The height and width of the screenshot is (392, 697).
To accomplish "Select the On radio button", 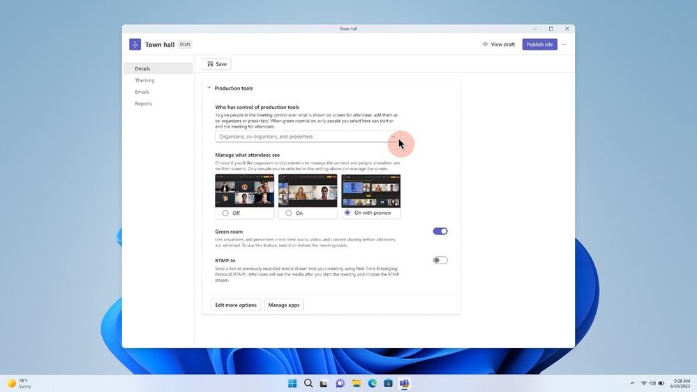I will click(x=288, y=213).
